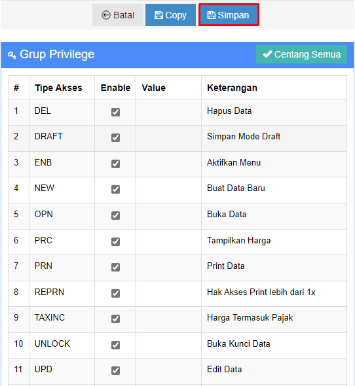
Task: Disable the REPRN enable checkbox
Action: click(115, 293)
